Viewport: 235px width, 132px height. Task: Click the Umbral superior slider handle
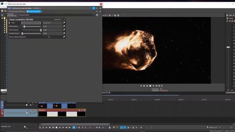41,30
